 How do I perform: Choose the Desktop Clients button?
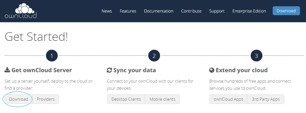click(126, 99)
